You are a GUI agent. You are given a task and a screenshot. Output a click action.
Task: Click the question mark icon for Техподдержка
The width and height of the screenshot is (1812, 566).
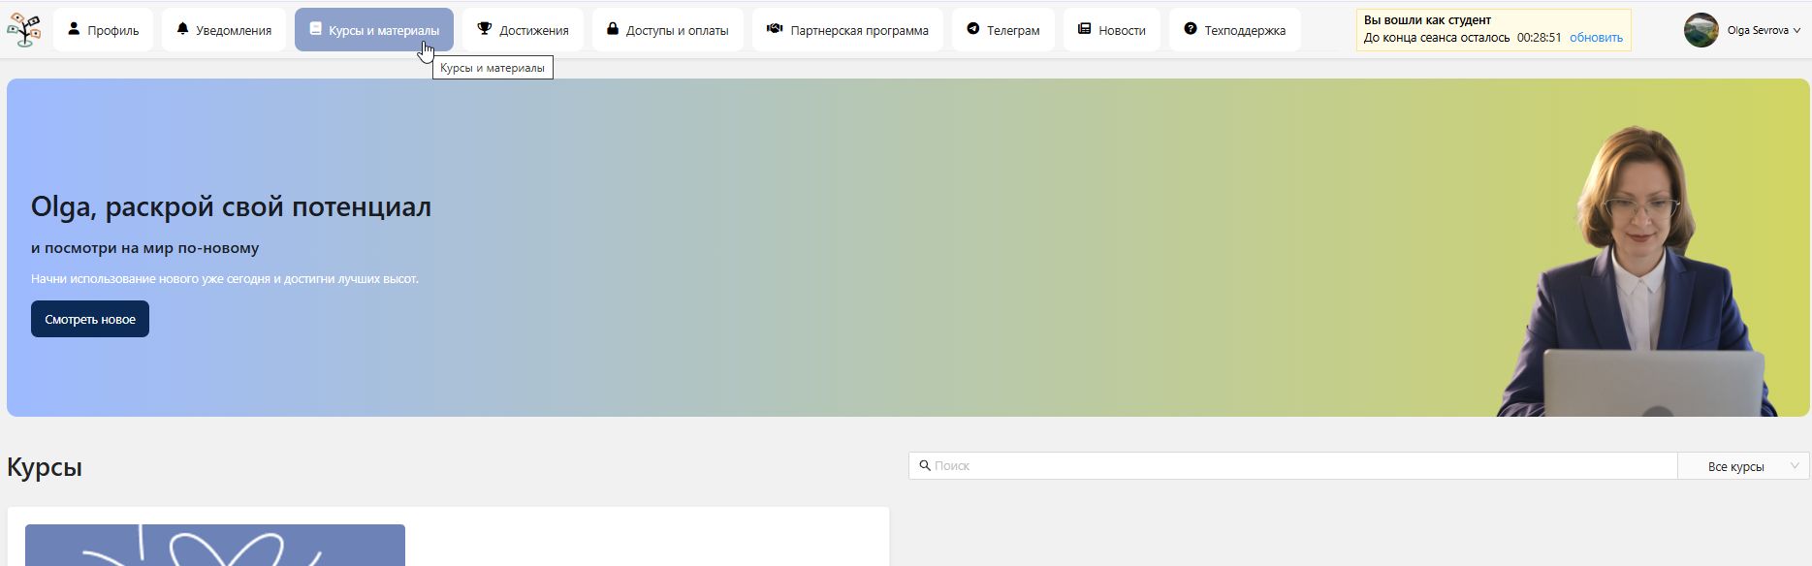(1190, 29)
